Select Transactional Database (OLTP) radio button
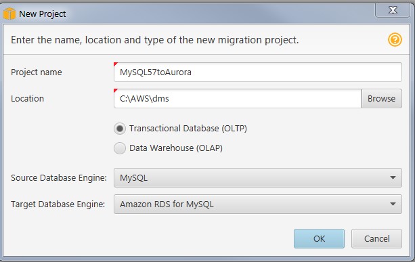Image resolution: width=415 pixels, height=262 pixels. click(120, 129)
